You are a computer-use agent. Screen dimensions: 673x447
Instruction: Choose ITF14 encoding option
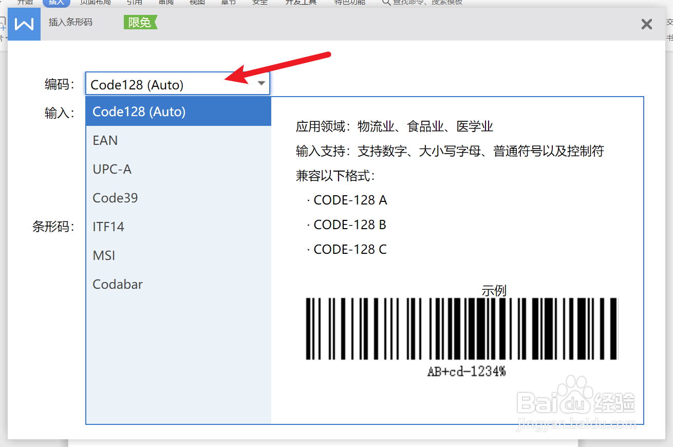178,227
